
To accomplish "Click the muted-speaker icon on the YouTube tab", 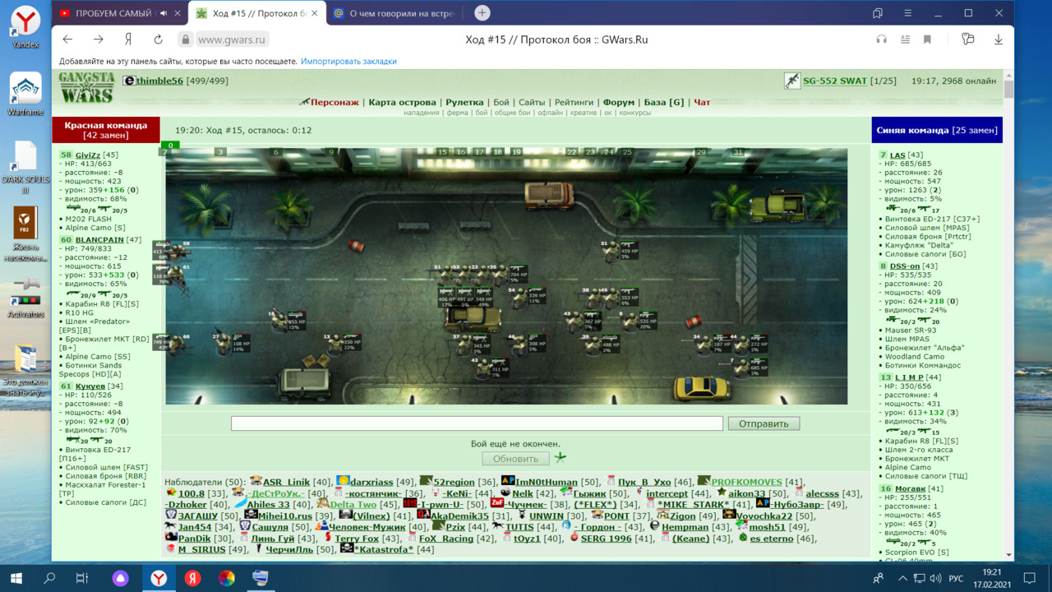I will (164, 13).
